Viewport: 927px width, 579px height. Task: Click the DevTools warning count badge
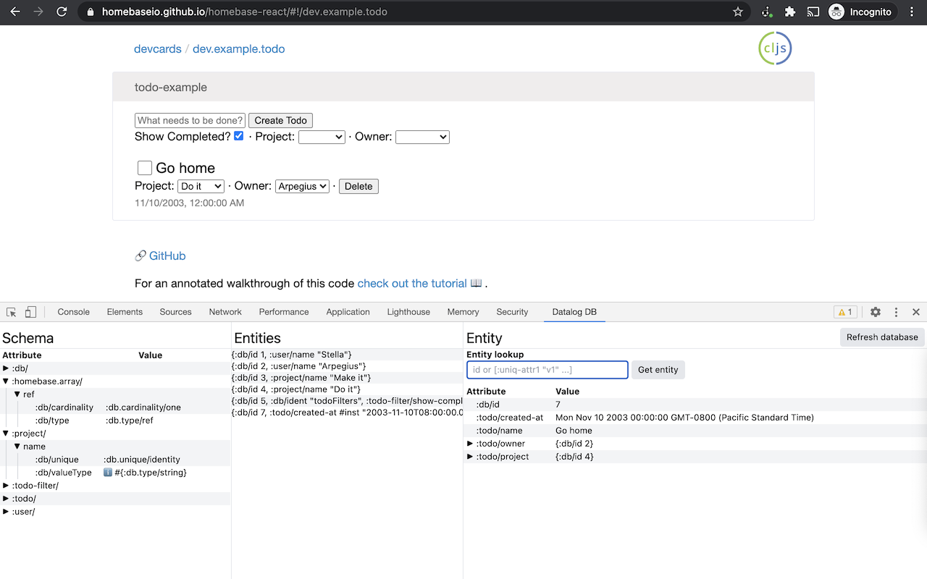(845, 312)
